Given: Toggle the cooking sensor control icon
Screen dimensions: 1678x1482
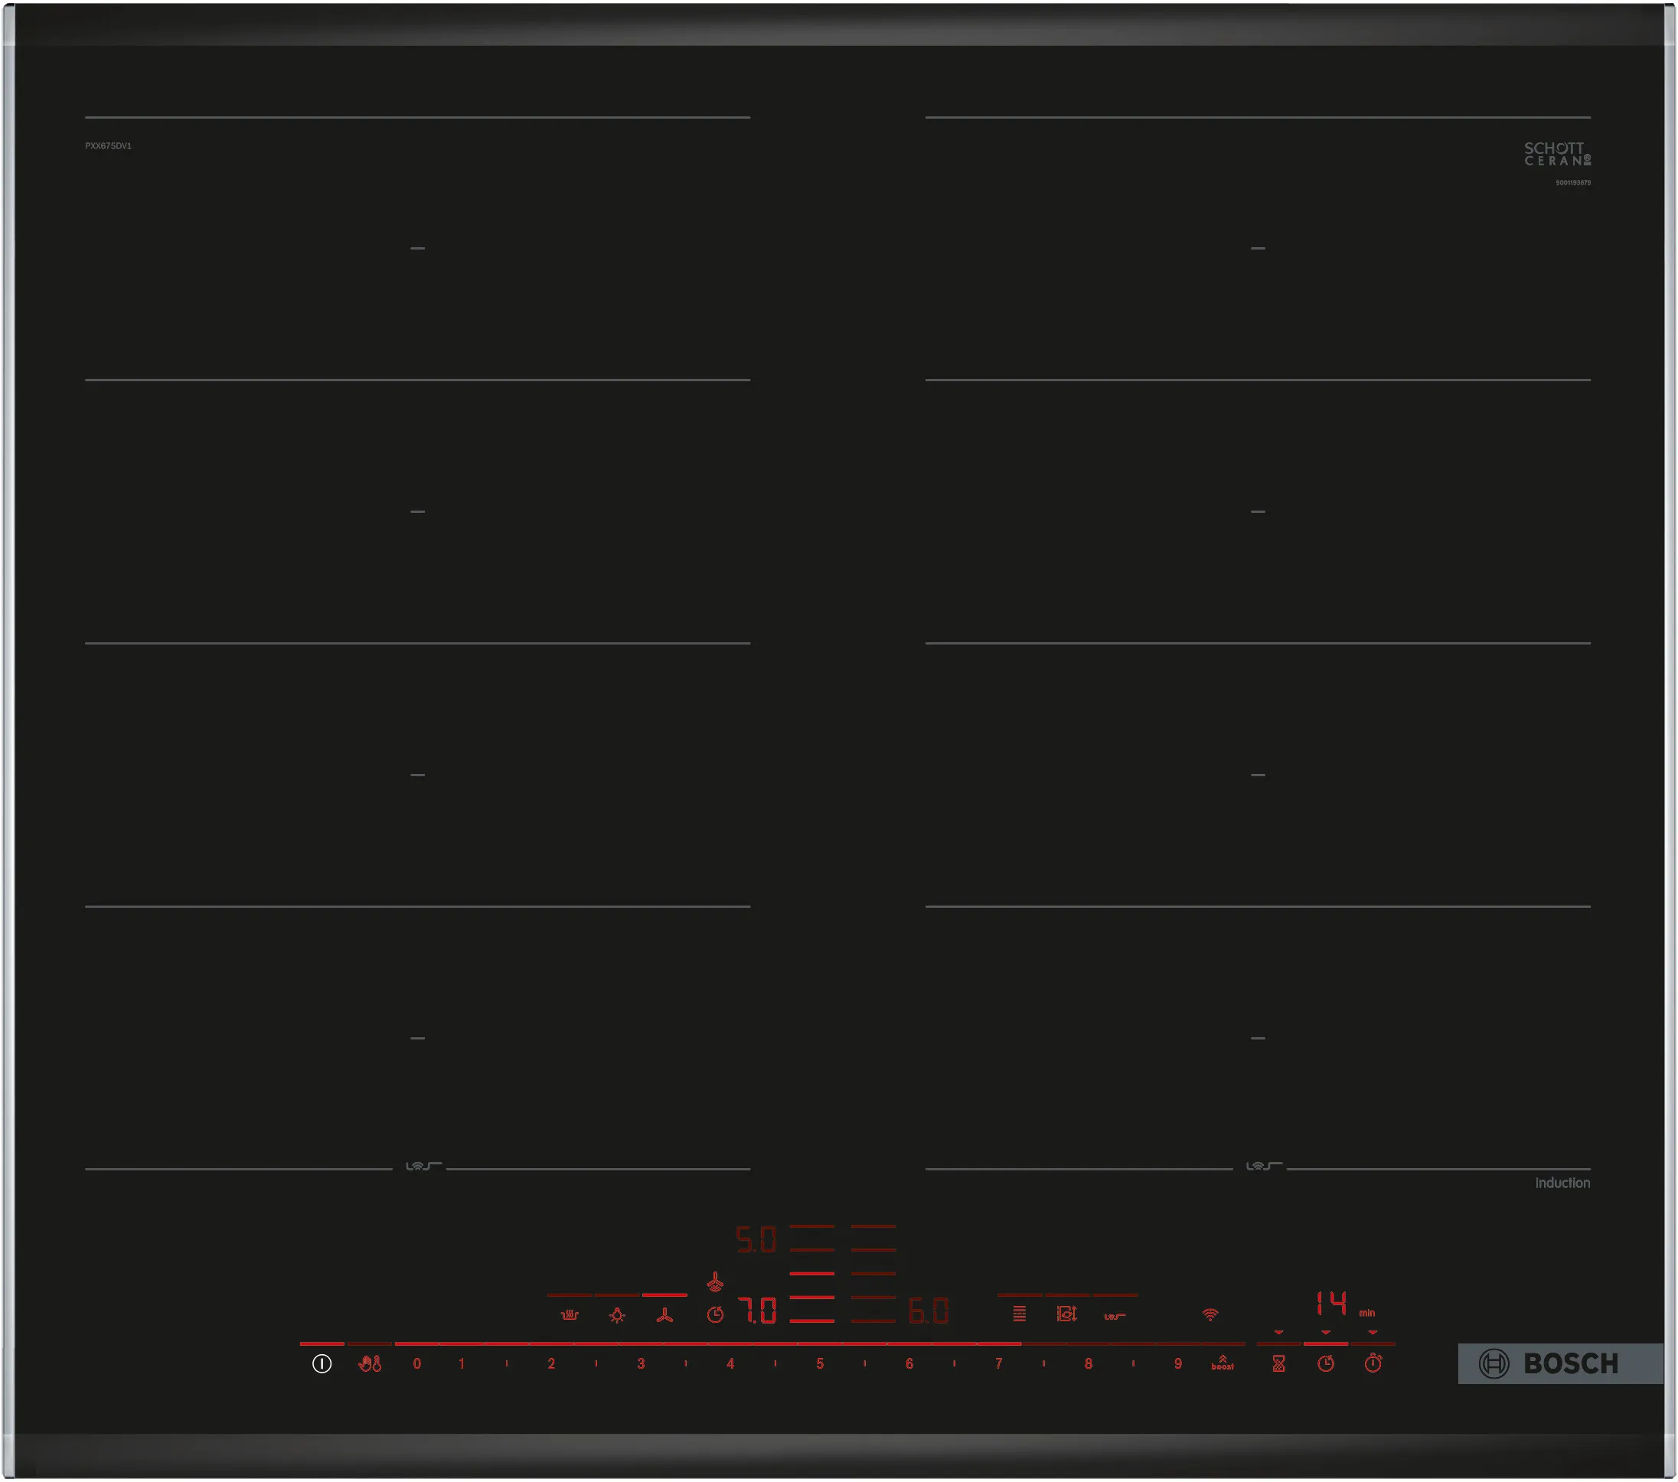Looking at the screenshot, I should [1114, 1316].
